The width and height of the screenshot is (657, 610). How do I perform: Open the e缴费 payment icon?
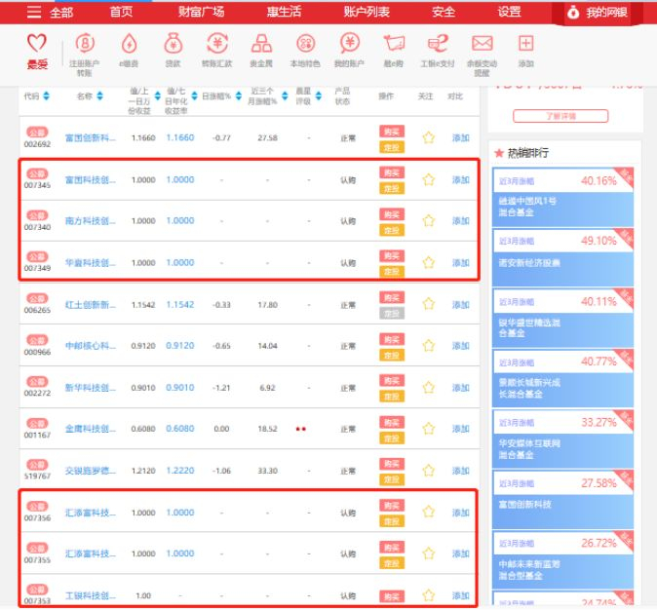pyautogui.click(x=129, y=44)
